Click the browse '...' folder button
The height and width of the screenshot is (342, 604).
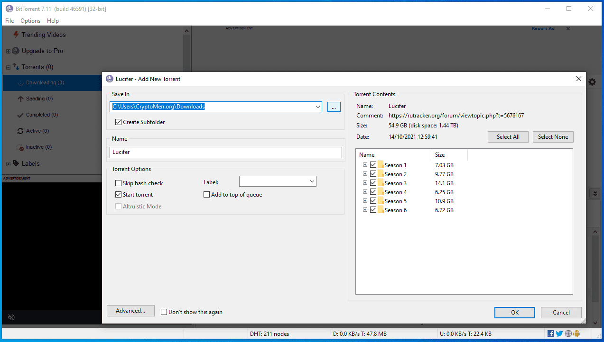click(x=334, y=107)
